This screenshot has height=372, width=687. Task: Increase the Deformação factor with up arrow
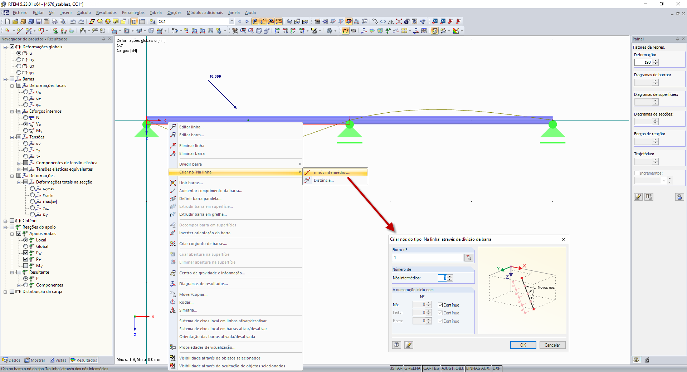point(656,60)
